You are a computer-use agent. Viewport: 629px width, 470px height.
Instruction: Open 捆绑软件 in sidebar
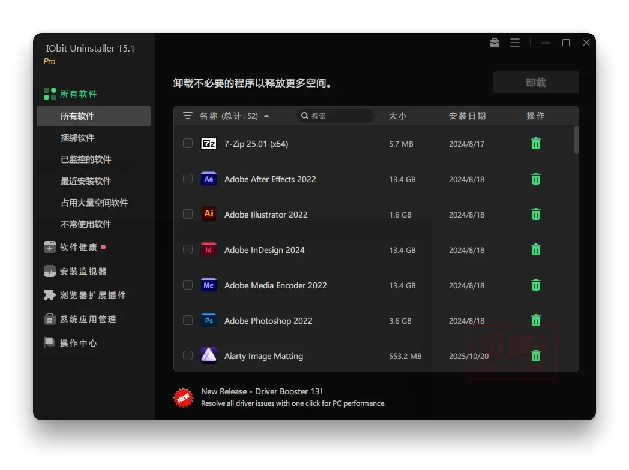77,138
